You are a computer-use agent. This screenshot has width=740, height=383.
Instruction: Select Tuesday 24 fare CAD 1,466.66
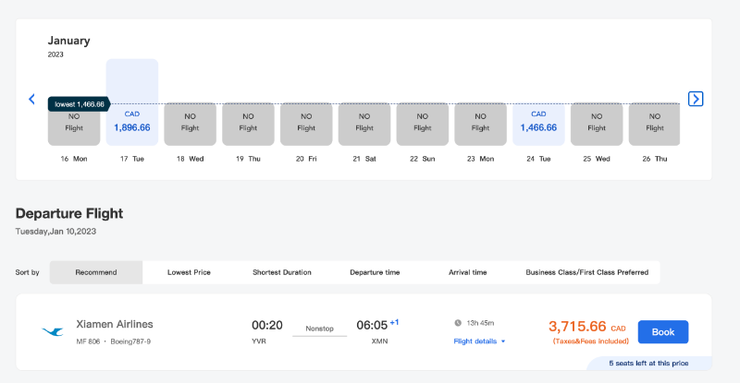click(x=538, y=123)
